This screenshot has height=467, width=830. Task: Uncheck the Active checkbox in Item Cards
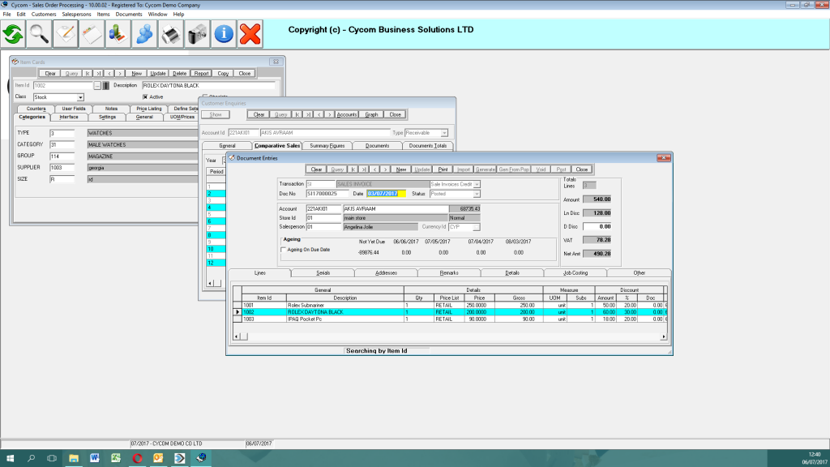pyautogui.click(x=145, y=97)
